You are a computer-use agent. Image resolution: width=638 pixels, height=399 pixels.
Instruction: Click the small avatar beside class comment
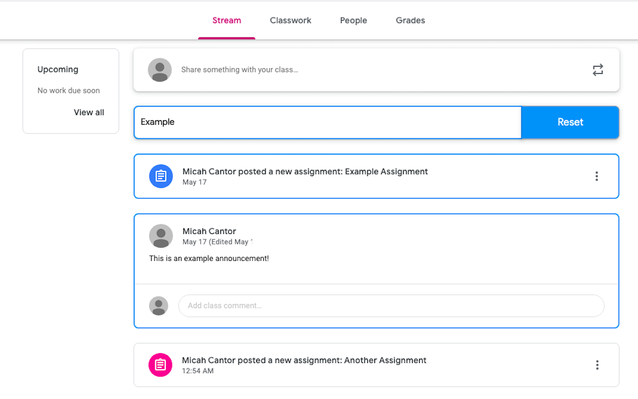pos(159,306)
